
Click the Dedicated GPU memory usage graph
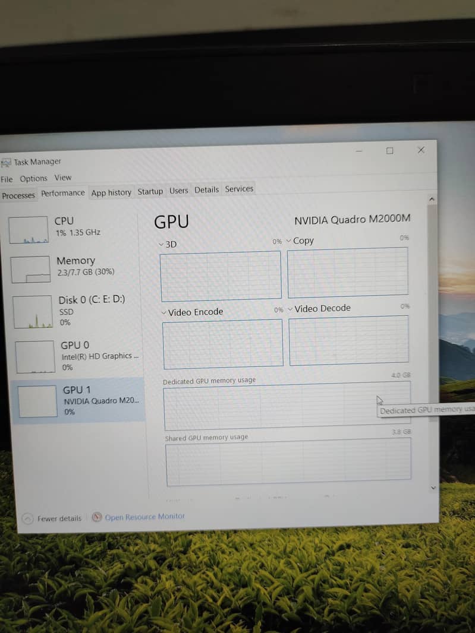click(x=287, y=406)
